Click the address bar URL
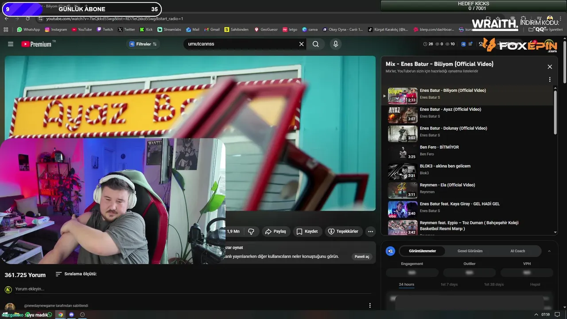Screen dimensions: 567x319 (115, 19)
